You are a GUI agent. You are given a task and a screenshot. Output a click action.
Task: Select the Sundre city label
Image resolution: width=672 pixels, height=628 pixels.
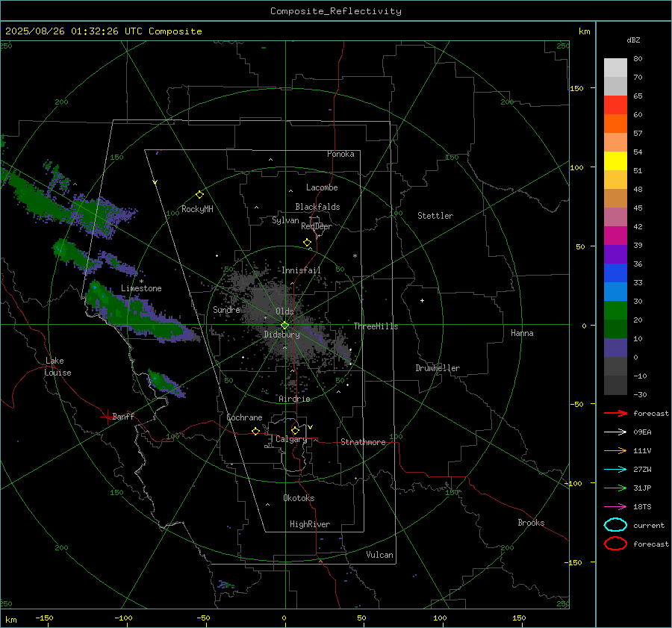(227, 309)
